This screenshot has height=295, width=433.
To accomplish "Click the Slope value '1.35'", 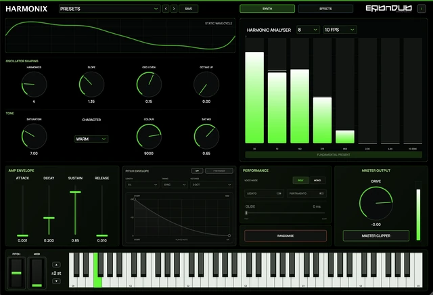I will click(91, 101).
